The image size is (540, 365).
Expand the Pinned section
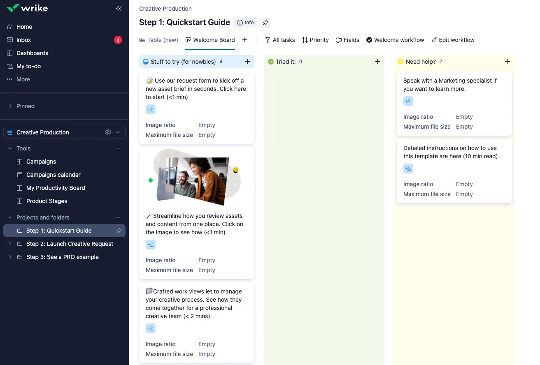(x=10, y=106)
